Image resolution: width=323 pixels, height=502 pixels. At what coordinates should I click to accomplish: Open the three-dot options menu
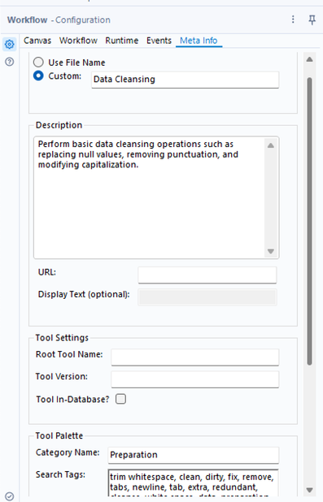pyautogui.click(x=293, y=19)
